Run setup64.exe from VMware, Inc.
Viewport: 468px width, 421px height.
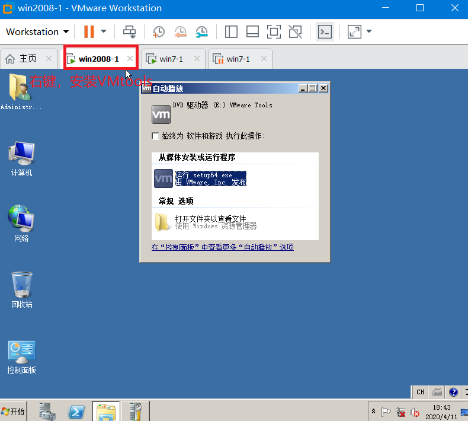pyautogui.click(x=200, y=178)
